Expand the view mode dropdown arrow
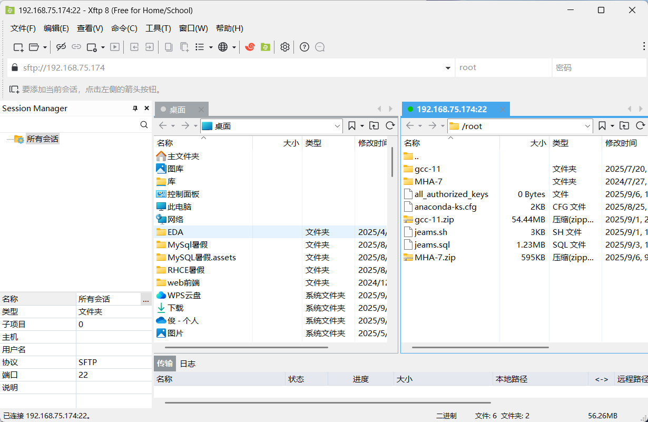Viewport: 648px width, 422px height. point(211,47)
